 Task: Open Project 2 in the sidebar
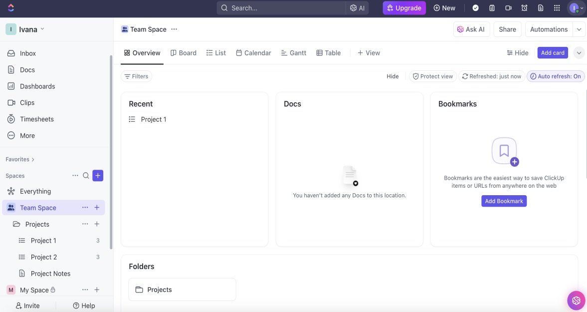(x=44, y=257)
